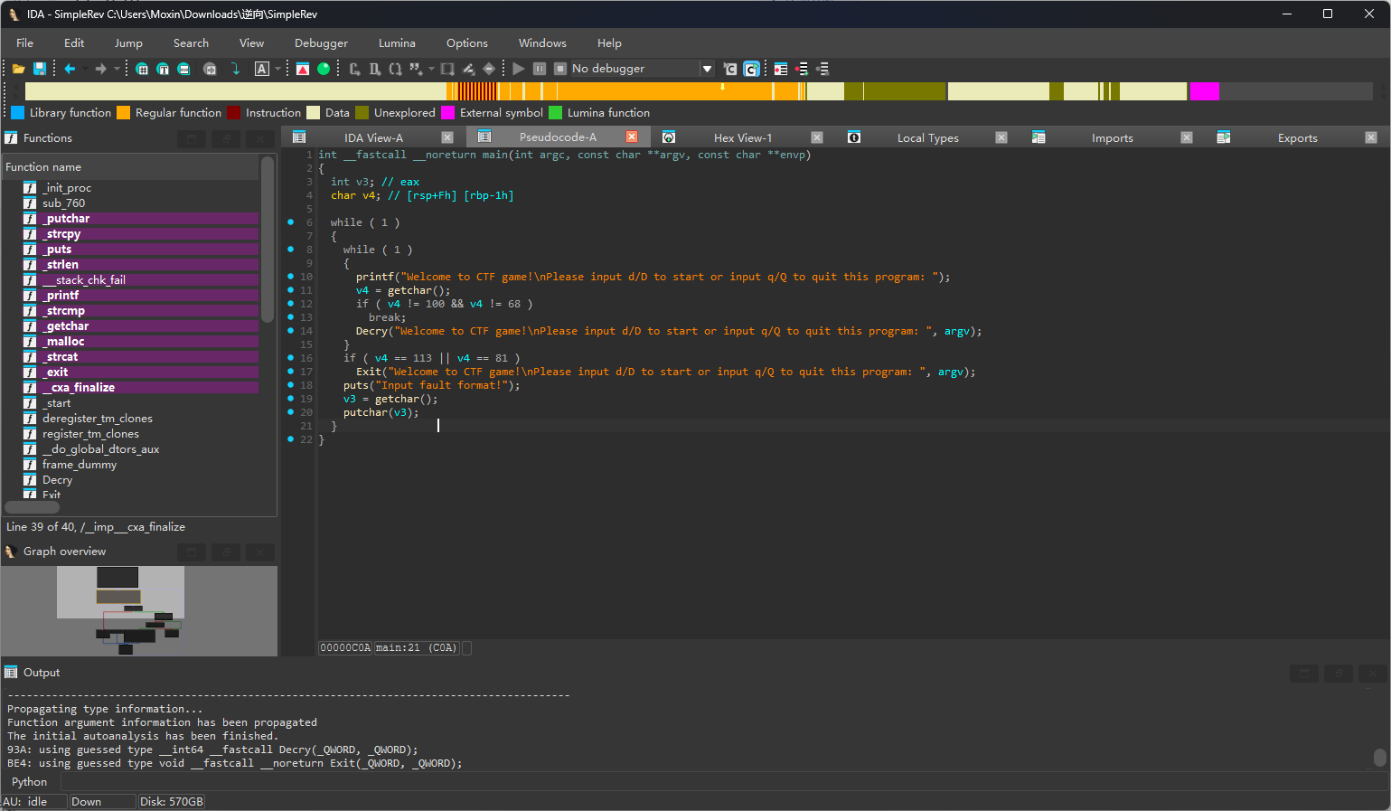Expand the forward navigation history arrow
Image resolution: width=1391 pixels, height=811 pixels.
(117, 69)
